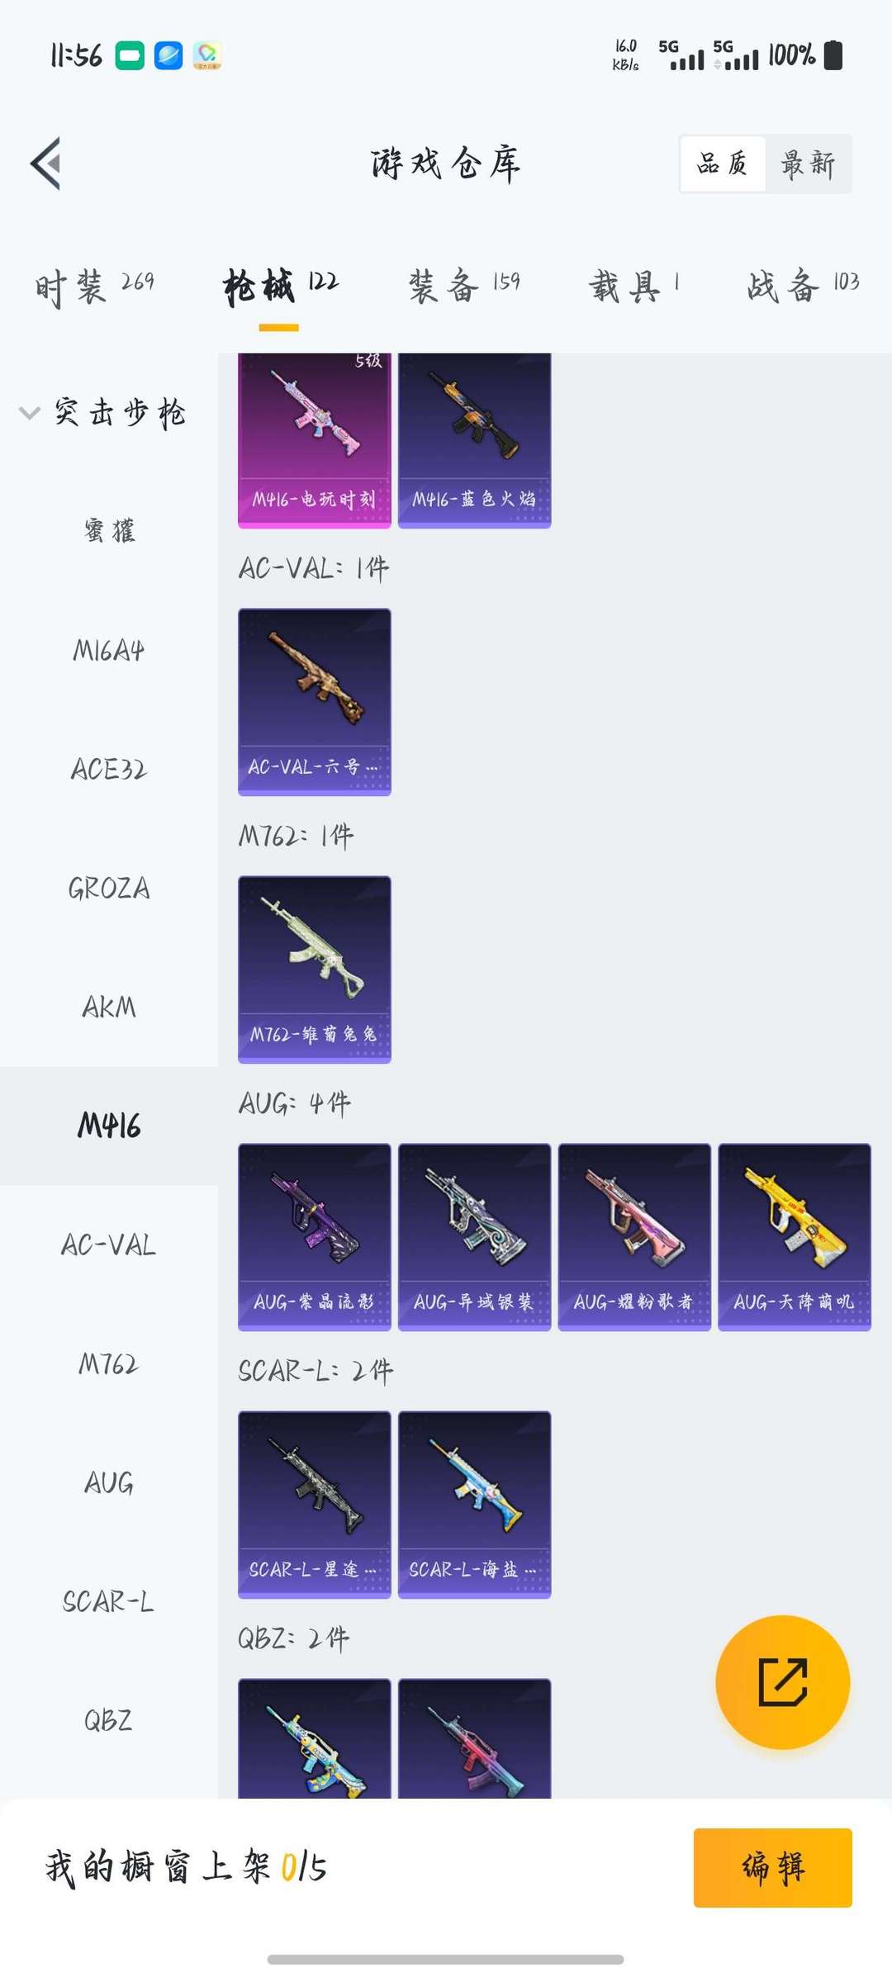Viewport: 892px width, 1982px height.
Task: Open the 载具 tab
Action: [633, 286]
